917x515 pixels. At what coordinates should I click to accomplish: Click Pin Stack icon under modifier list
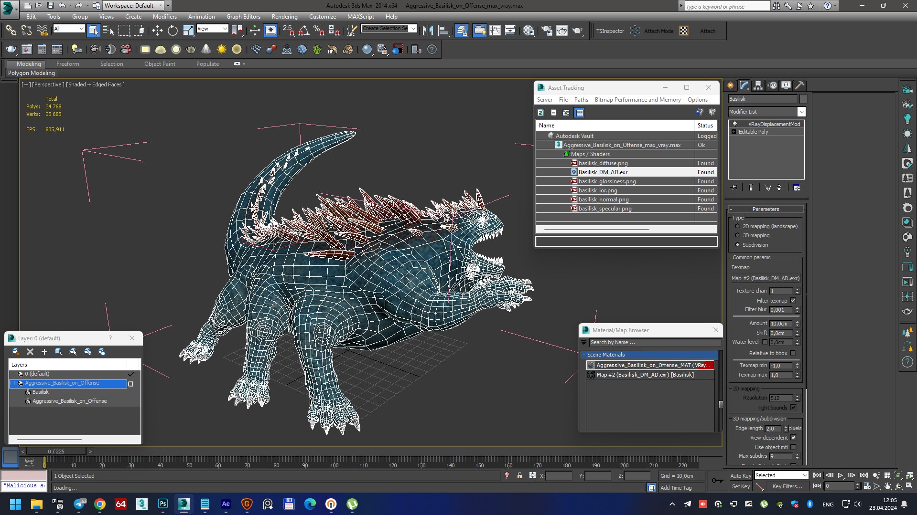click(734, 188)
